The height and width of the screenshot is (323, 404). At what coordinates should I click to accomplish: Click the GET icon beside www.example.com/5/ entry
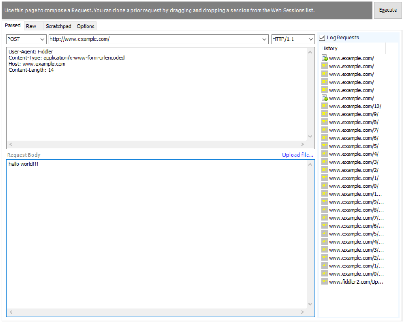point(324,146)
